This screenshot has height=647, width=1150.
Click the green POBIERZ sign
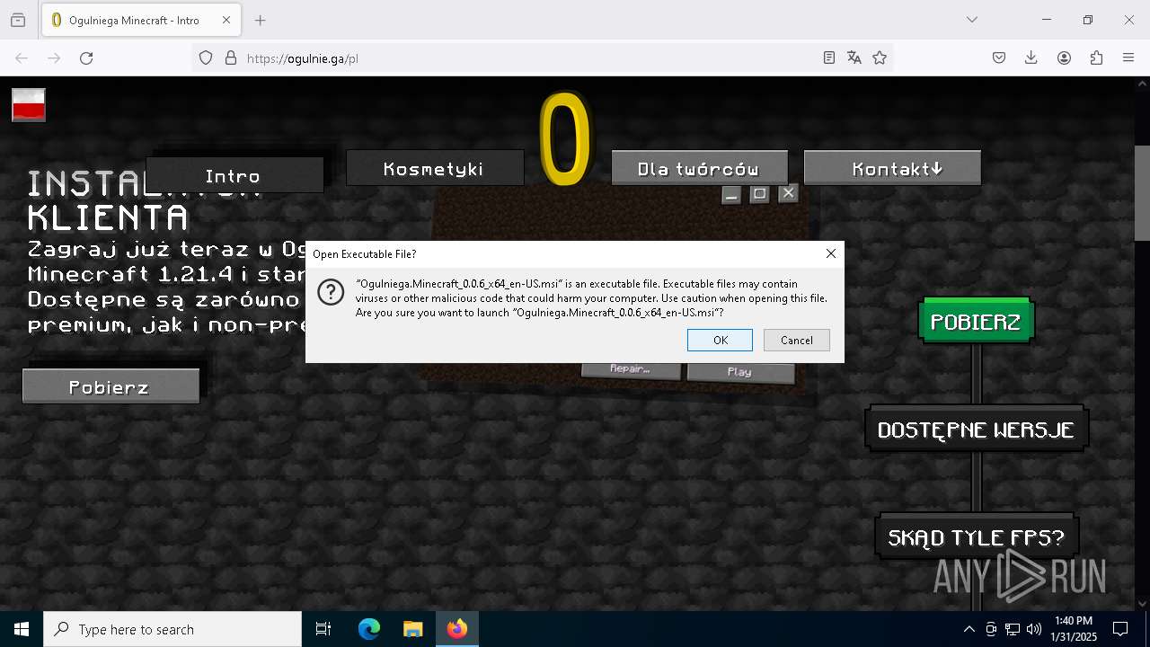click(x=977, y=322)
